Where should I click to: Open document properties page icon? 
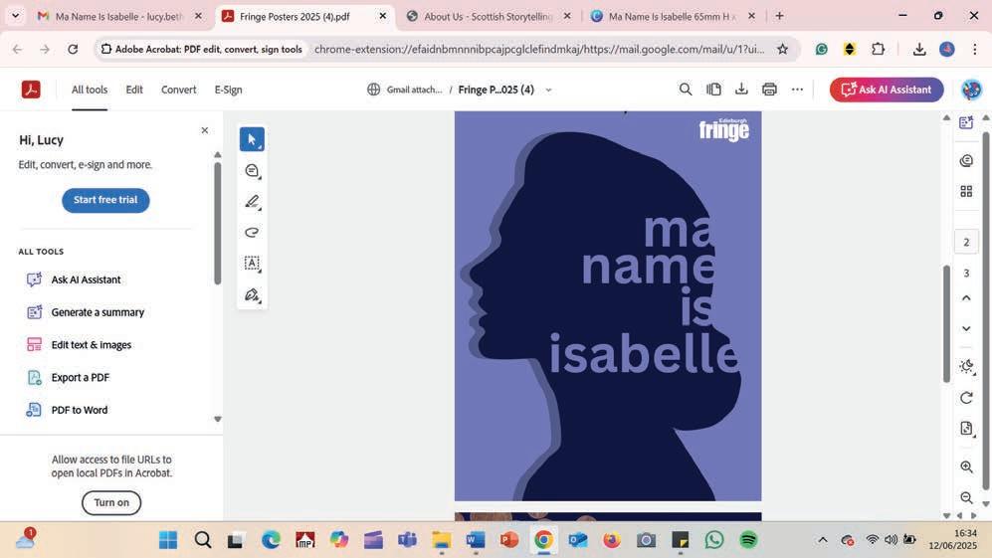[966, 429]
